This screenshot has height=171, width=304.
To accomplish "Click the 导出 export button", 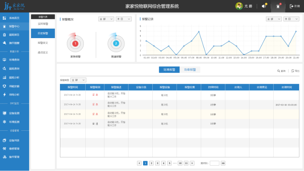I will [x=295, y=71].
